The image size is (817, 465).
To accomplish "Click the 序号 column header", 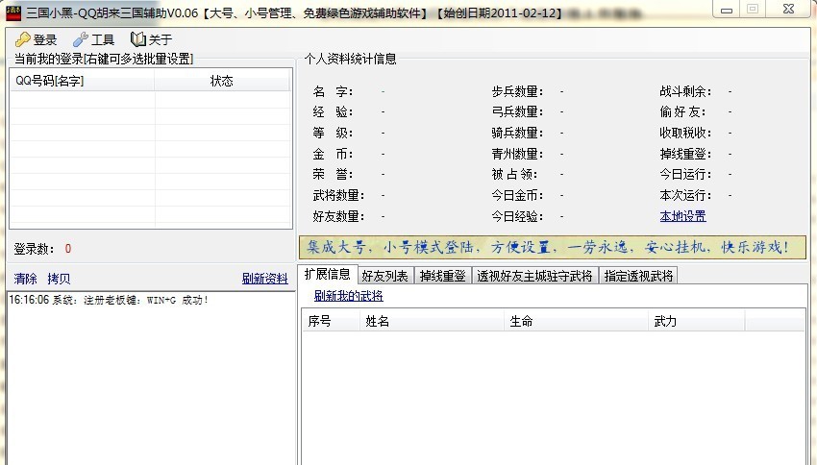I will [331, 321].
